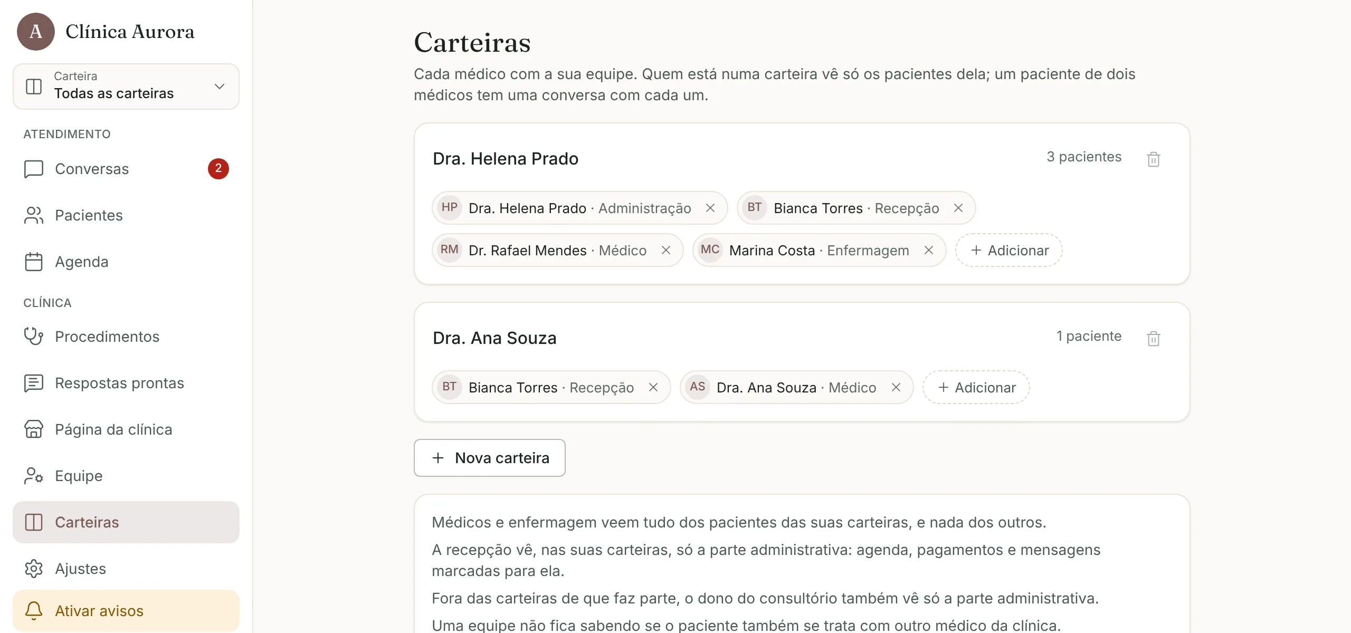Screen dimensions: 1351x633
Task: Remove Marina Costa Enfermagem chip
Action: click(929, 250)
